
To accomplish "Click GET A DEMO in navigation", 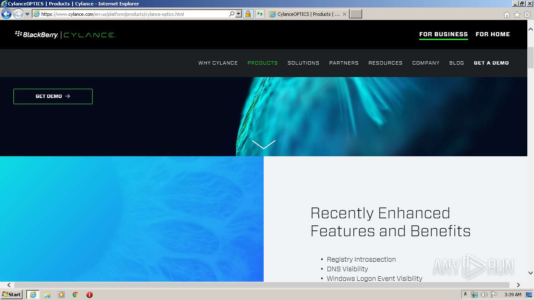I will click(x=491, y=63).
